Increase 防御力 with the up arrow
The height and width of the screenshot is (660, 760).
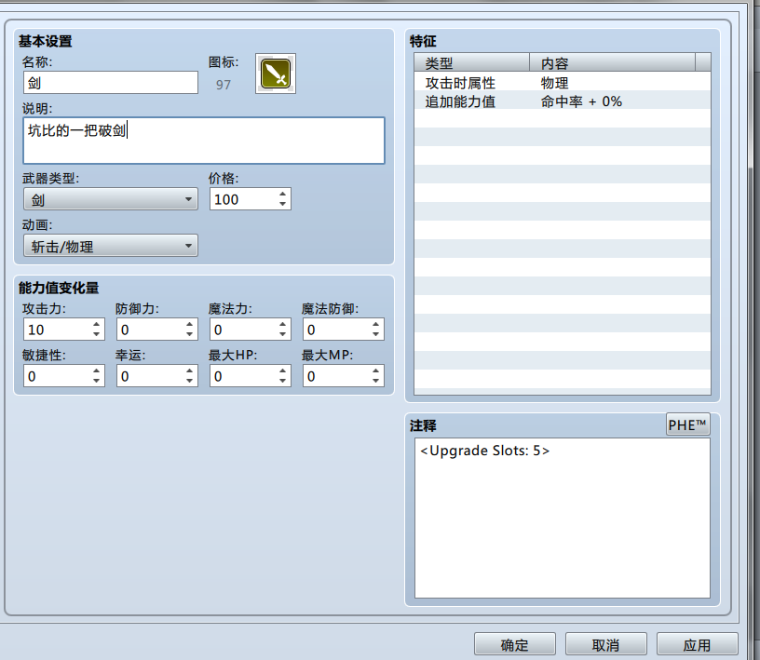189,324
